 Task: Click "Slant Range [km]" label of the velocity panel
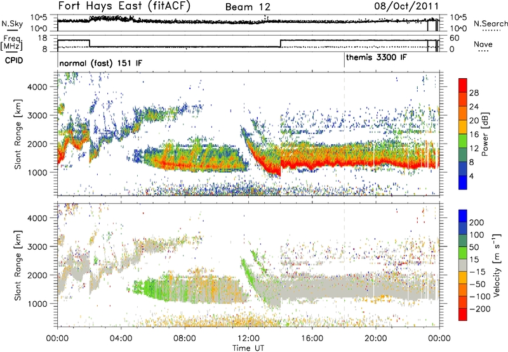[18, 266]
